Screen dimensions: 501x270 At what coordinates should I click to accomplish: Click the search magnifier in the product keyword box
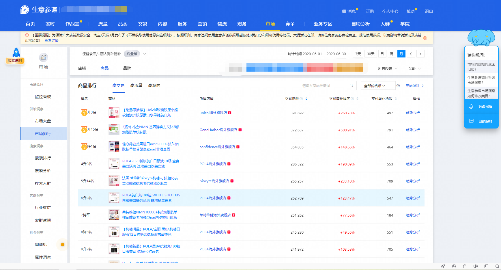[x=351, y=85]
